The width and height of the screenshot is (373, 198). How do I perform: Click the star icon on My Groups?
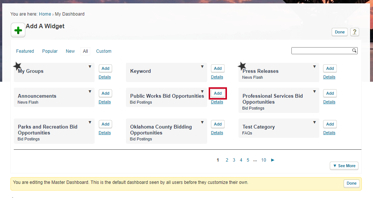pos(17,66)
